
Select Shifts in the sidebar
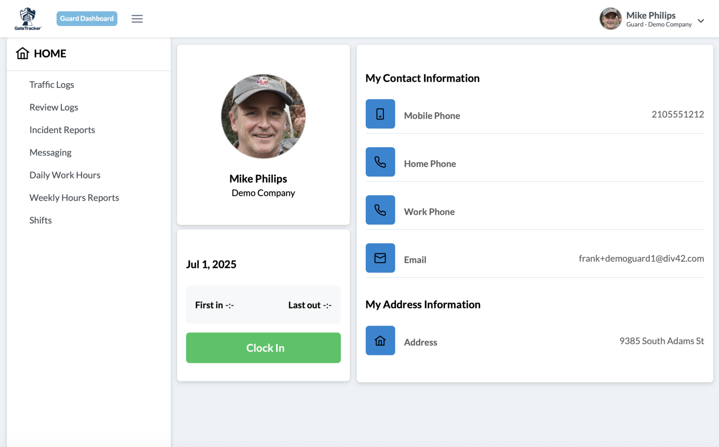(40, 220)
